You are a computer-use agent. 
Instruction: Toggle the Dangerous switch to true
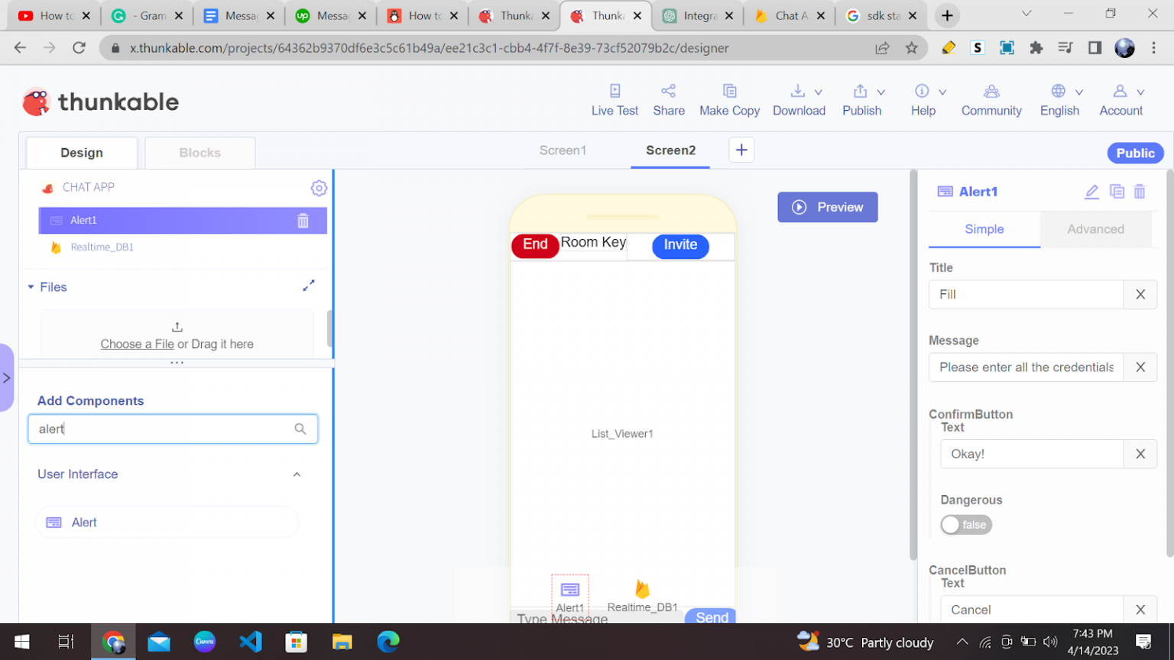pyautogui.click(x=966, y=525)
